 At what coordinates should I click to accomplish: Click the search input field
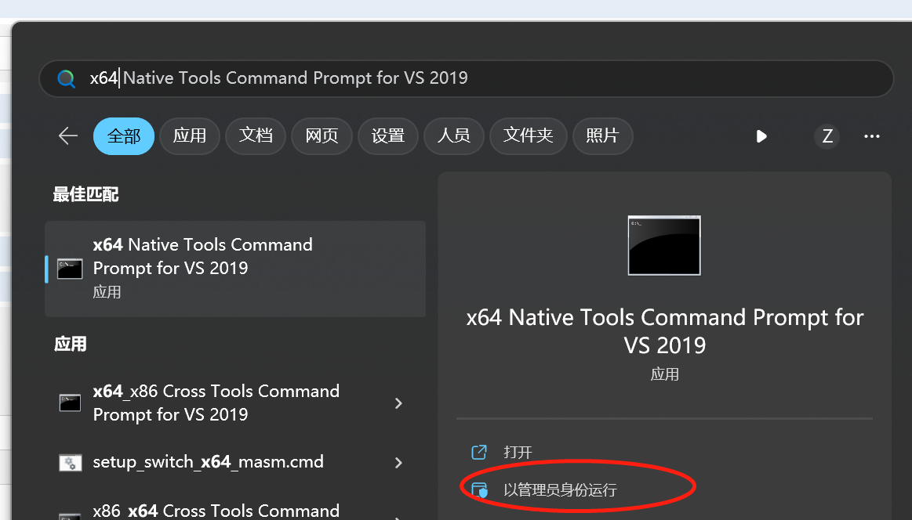point(466,78)
